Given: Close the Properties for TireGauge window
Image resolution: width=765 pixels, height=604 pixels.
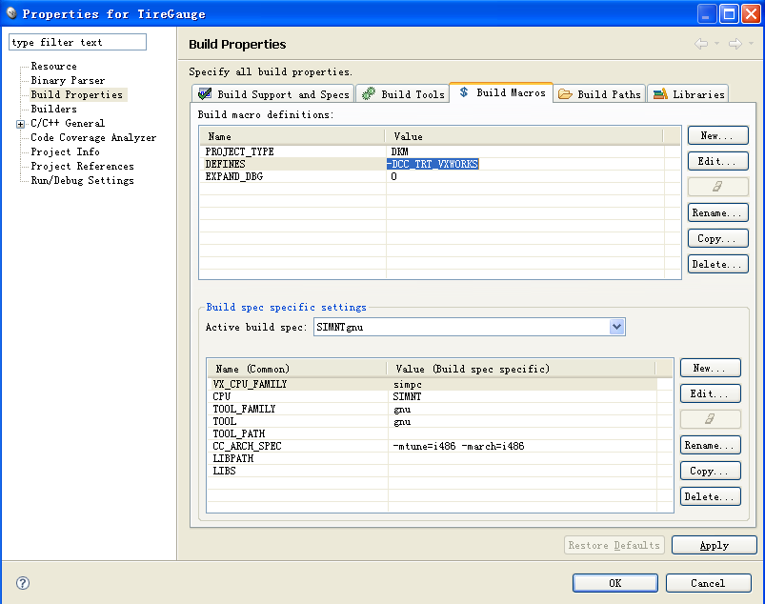Looking at the screenshot, I should (752, 13).
